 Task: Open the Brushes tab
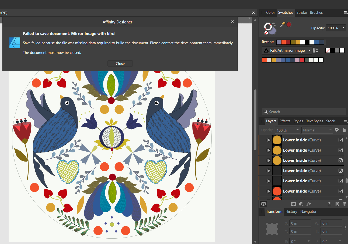316,12
